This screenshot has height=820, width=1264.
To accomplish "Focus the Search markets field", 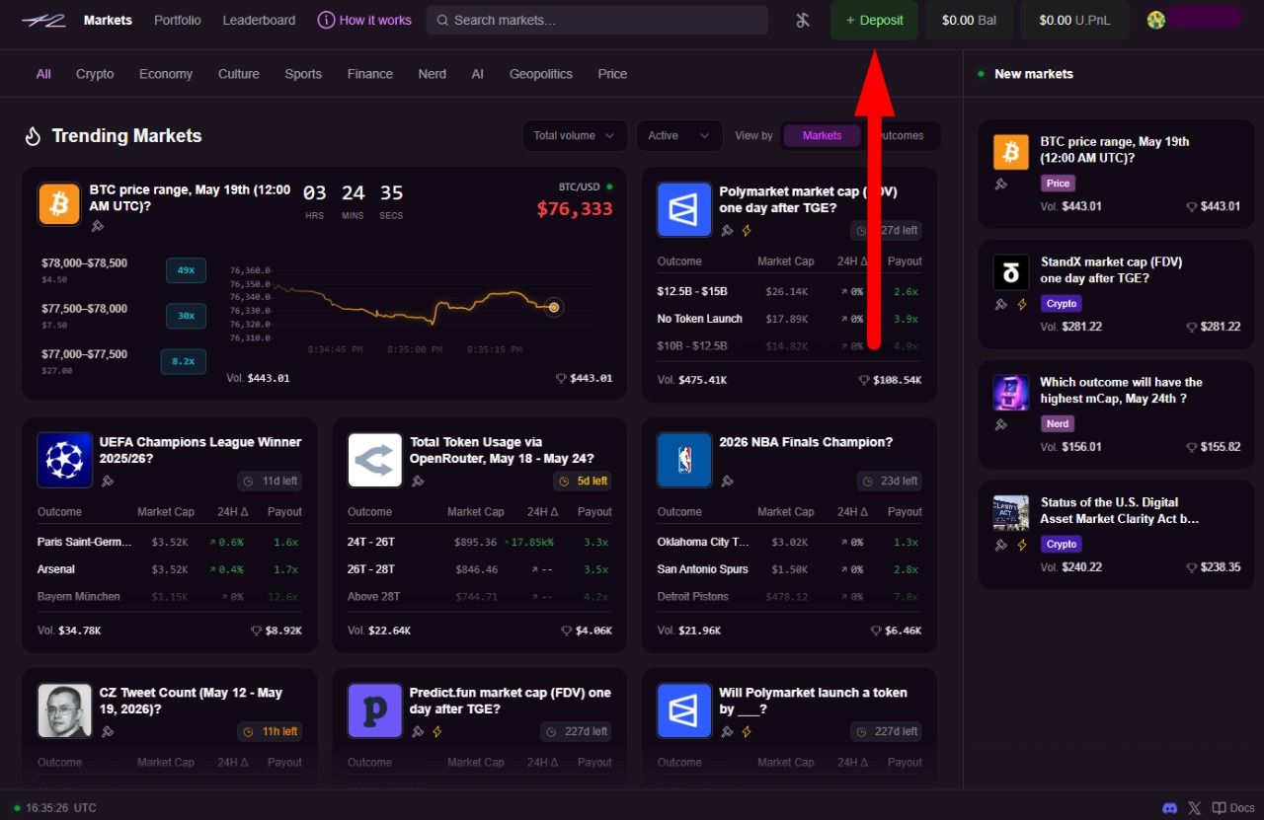I will 597,20.
